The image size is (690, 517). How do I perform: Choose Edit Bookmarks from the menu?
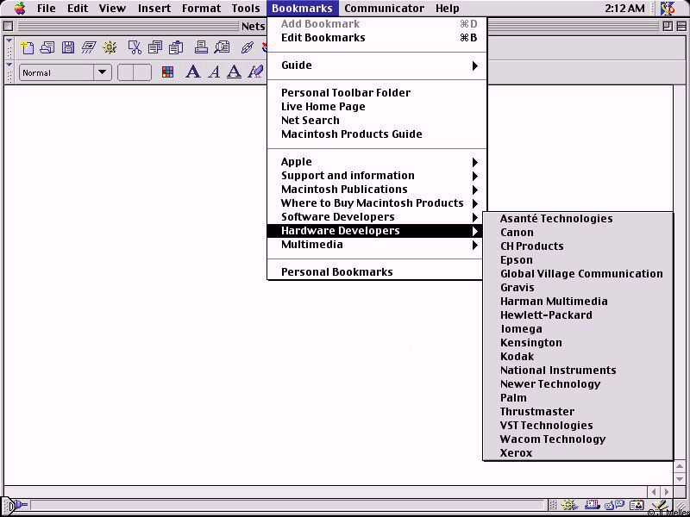[323, 38]
